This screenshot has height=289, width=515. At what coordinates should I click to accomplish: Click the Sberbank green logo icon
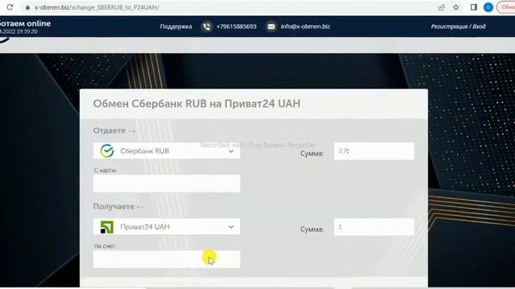[x=107, y=151]
